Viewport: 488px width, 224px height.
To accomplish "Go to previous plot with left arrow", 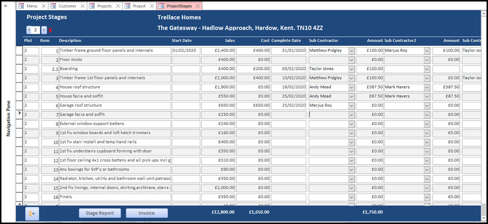I will [x=29, y=30].
